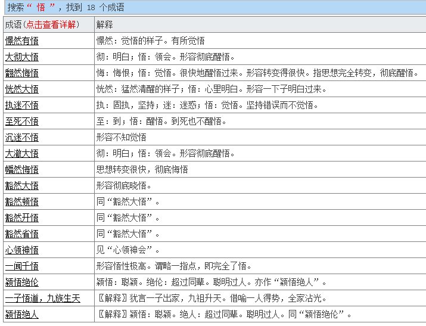Viewport: 426px width, 326px height.
Task: Click the explanation in the 大彻大悟 row
Action: (x=166, y=57)
